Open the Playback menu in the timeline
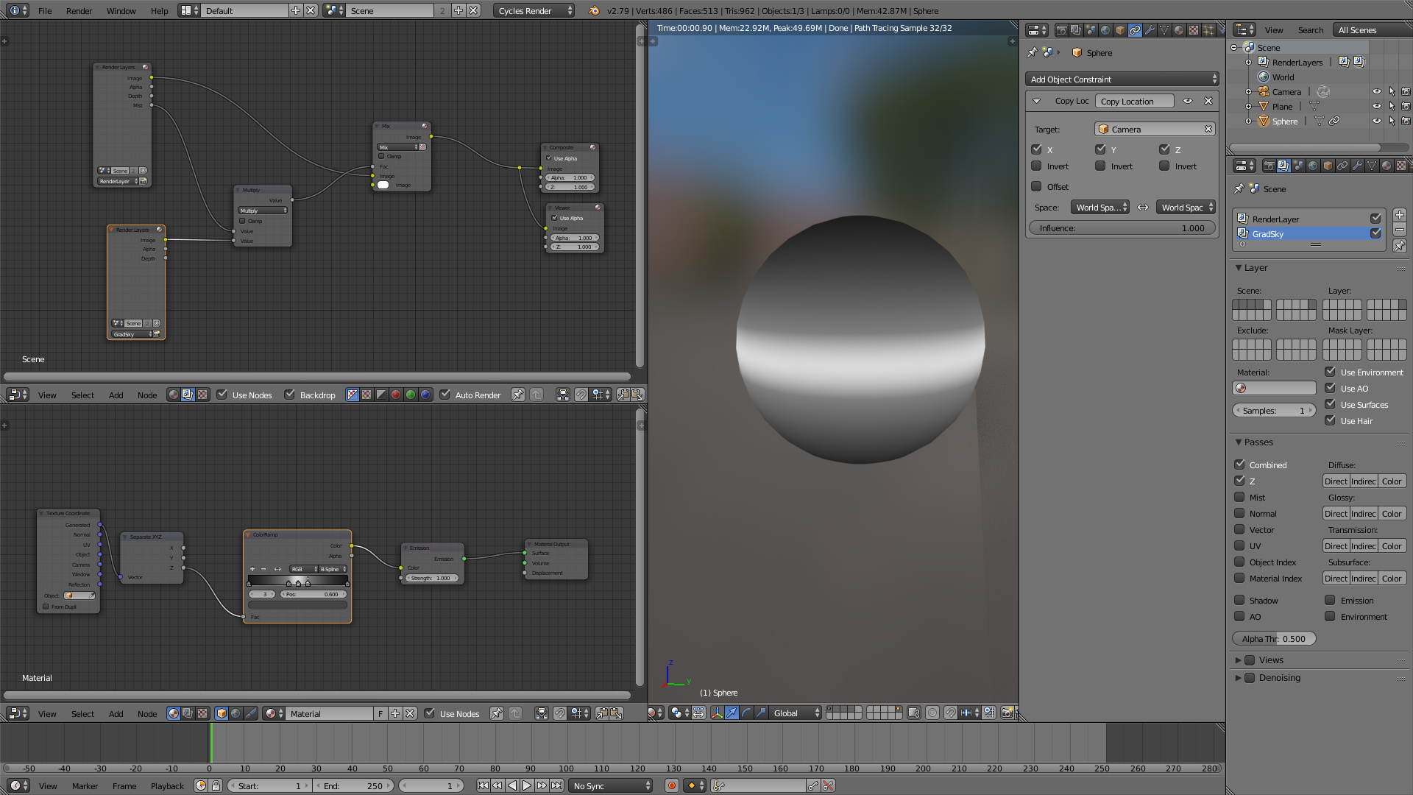The width and height of the screenshot is (1413, 795). 167,785
